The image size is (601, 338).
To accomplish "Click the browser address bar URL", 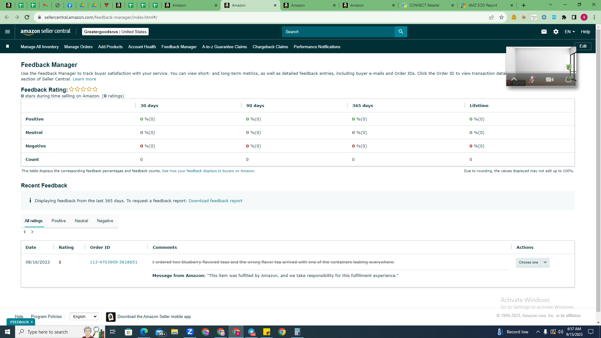I will (101, 17).
